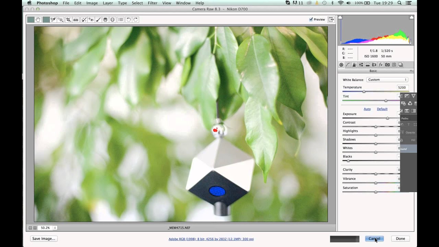
Task: Select the Adjustment Brush tool
Action: point(98,20)
